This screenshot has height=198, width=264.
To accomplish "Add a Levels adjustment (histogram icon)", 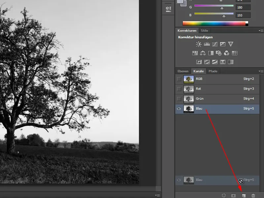I will 207,44.
